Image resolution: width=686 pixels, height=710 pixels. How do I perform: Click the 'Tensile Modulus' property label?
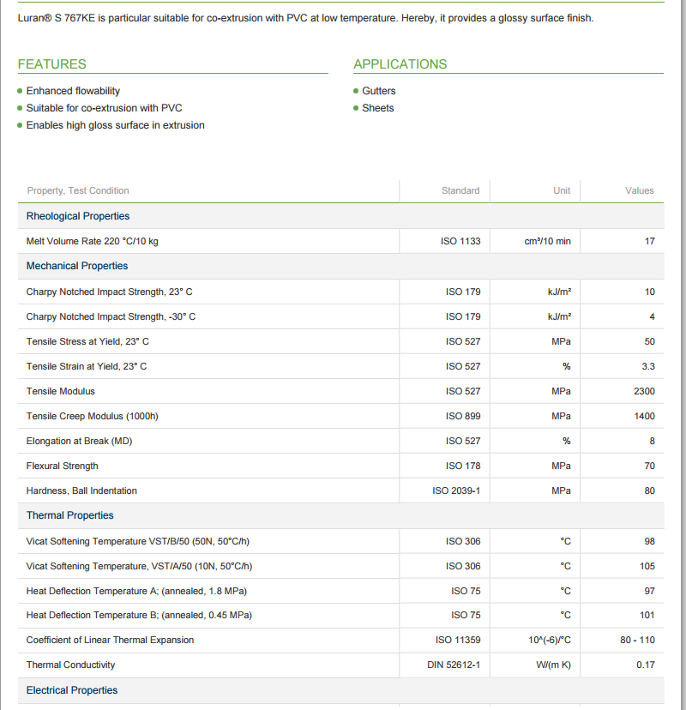[61, 392]
